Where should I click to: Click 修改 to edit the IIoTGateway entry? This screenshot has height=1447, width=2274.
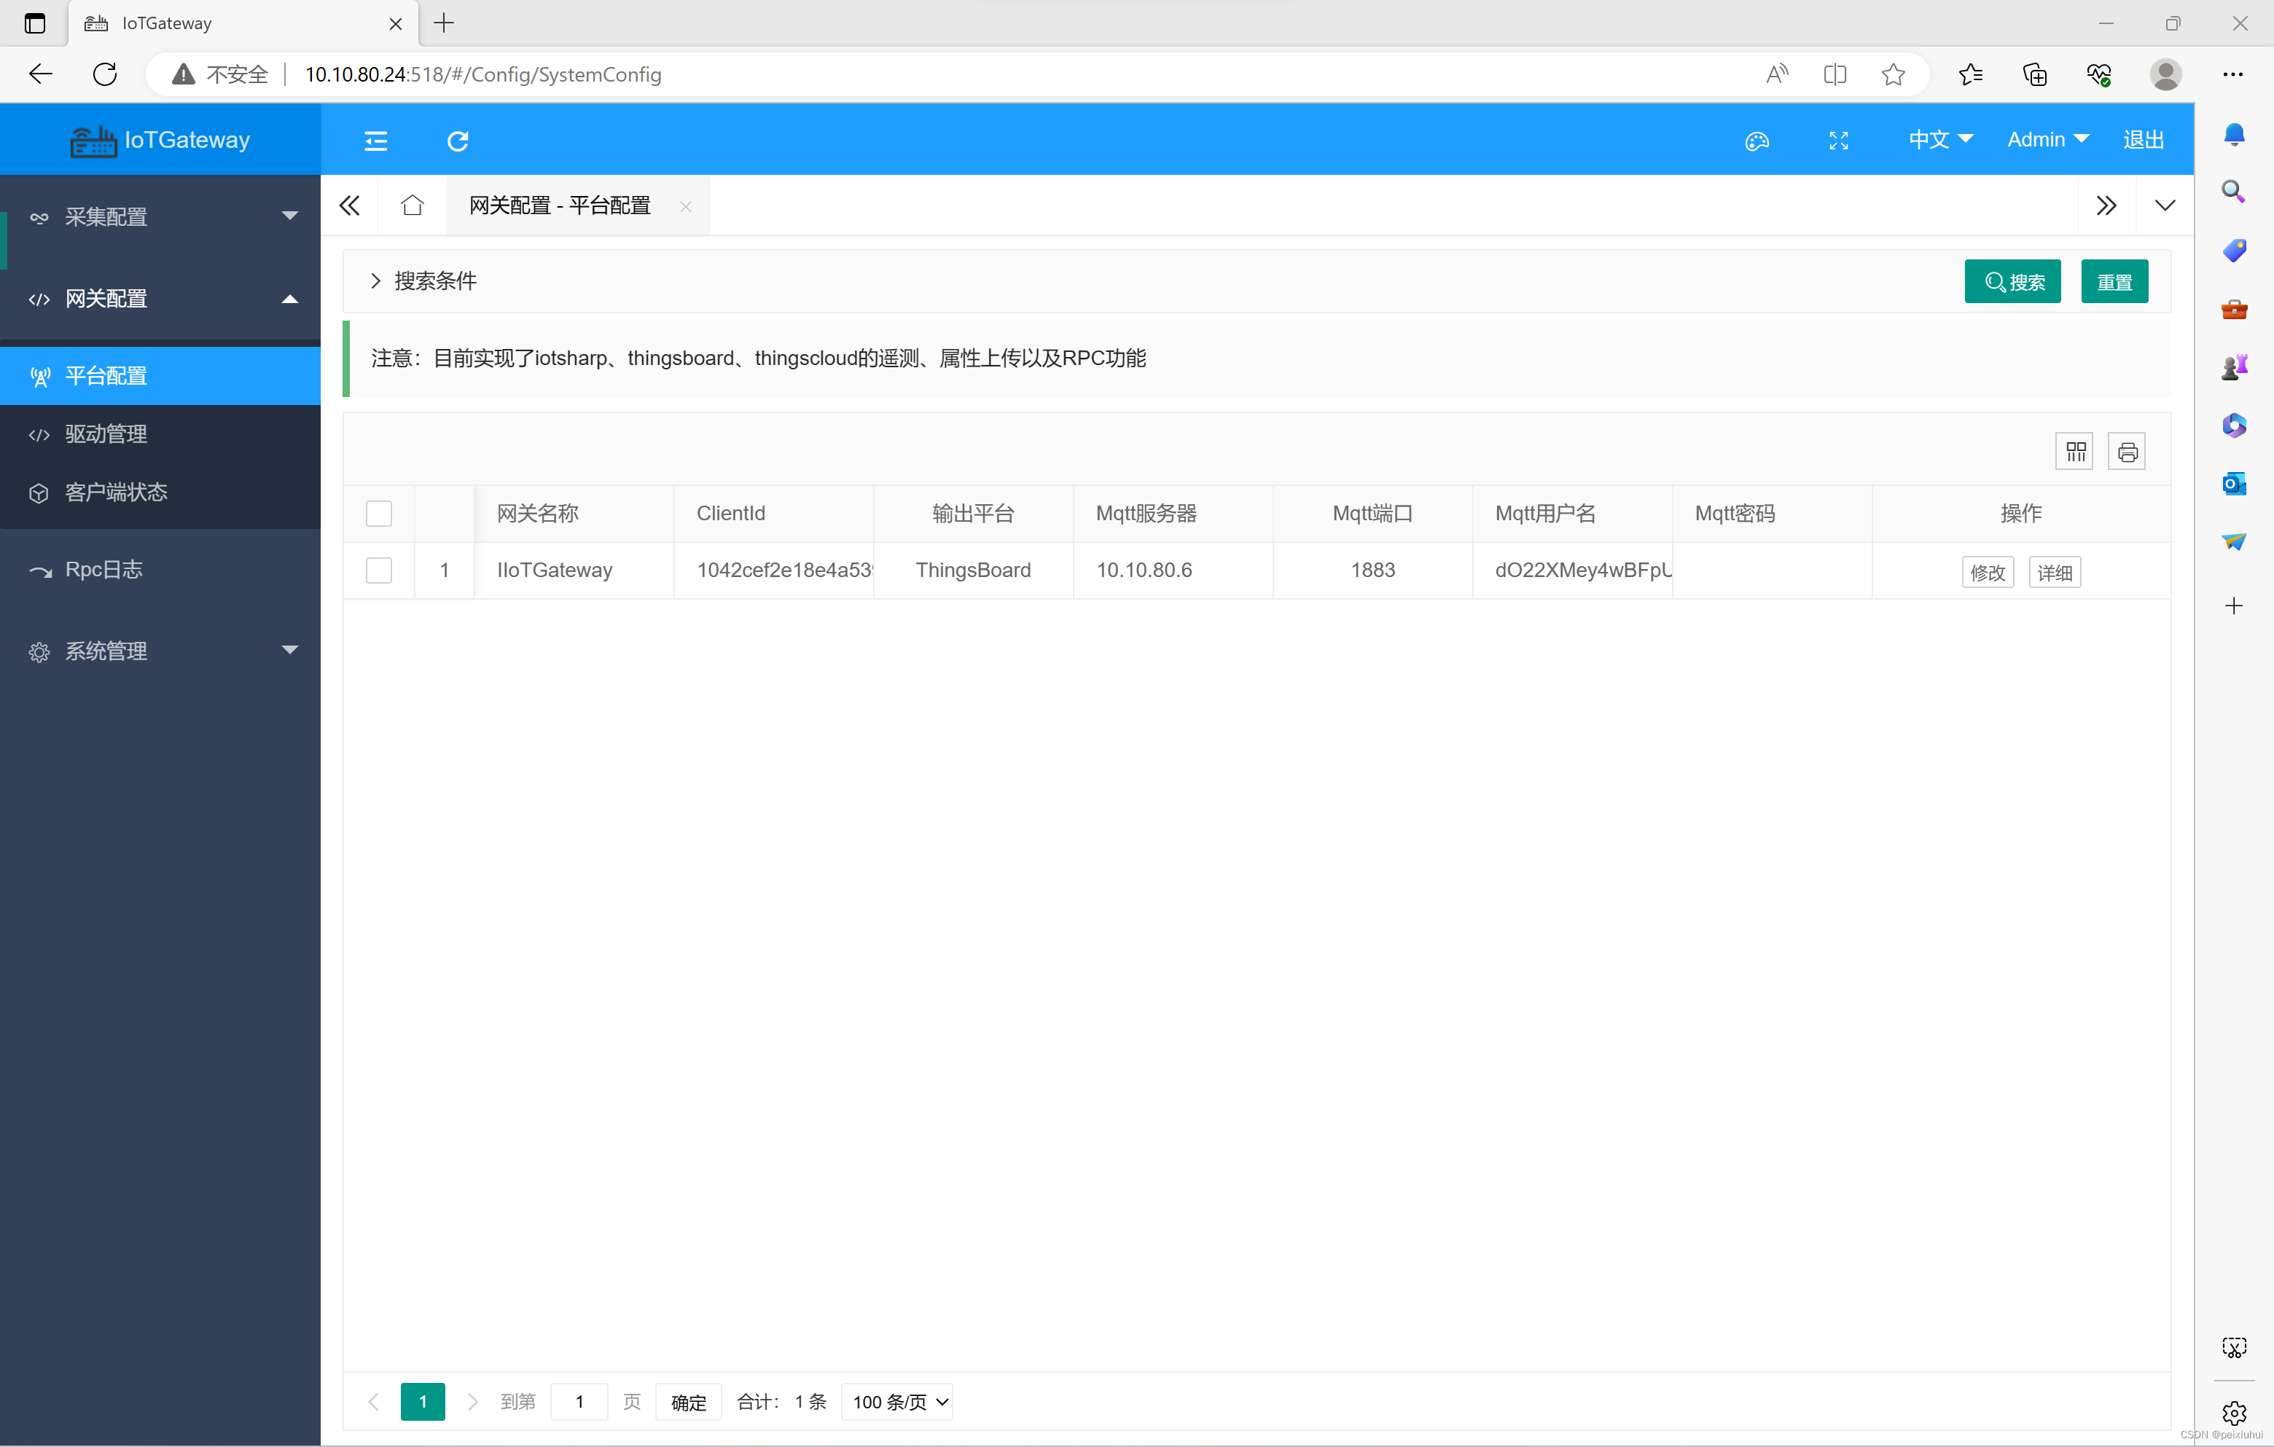pyautogui.click(x=1987, y=572)
